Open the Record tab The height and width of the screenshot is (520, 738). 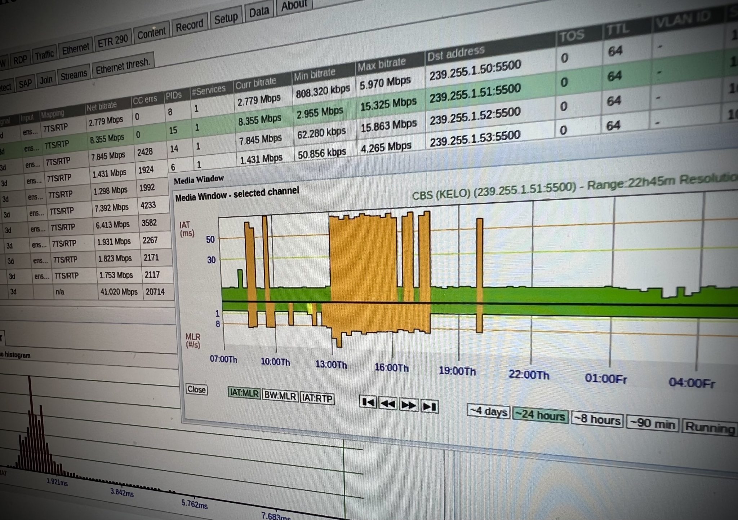click(190, 25)
